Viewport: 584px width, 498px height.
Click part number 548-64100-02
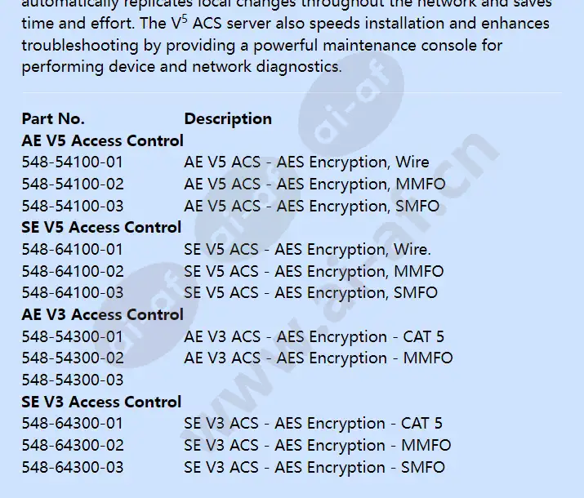(73, 271)
